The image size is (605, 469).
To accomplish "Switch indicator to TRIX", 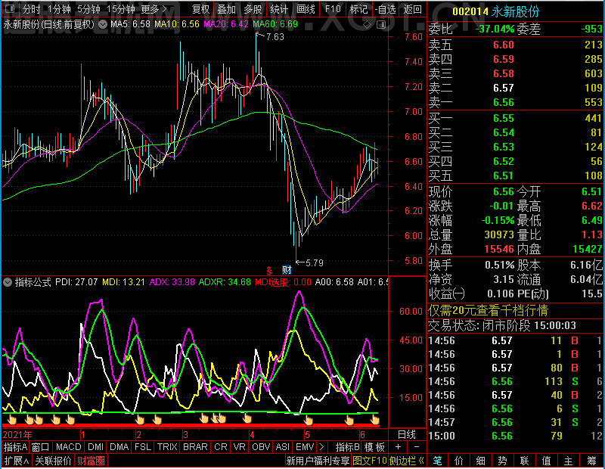I will [x=167, y=447].
